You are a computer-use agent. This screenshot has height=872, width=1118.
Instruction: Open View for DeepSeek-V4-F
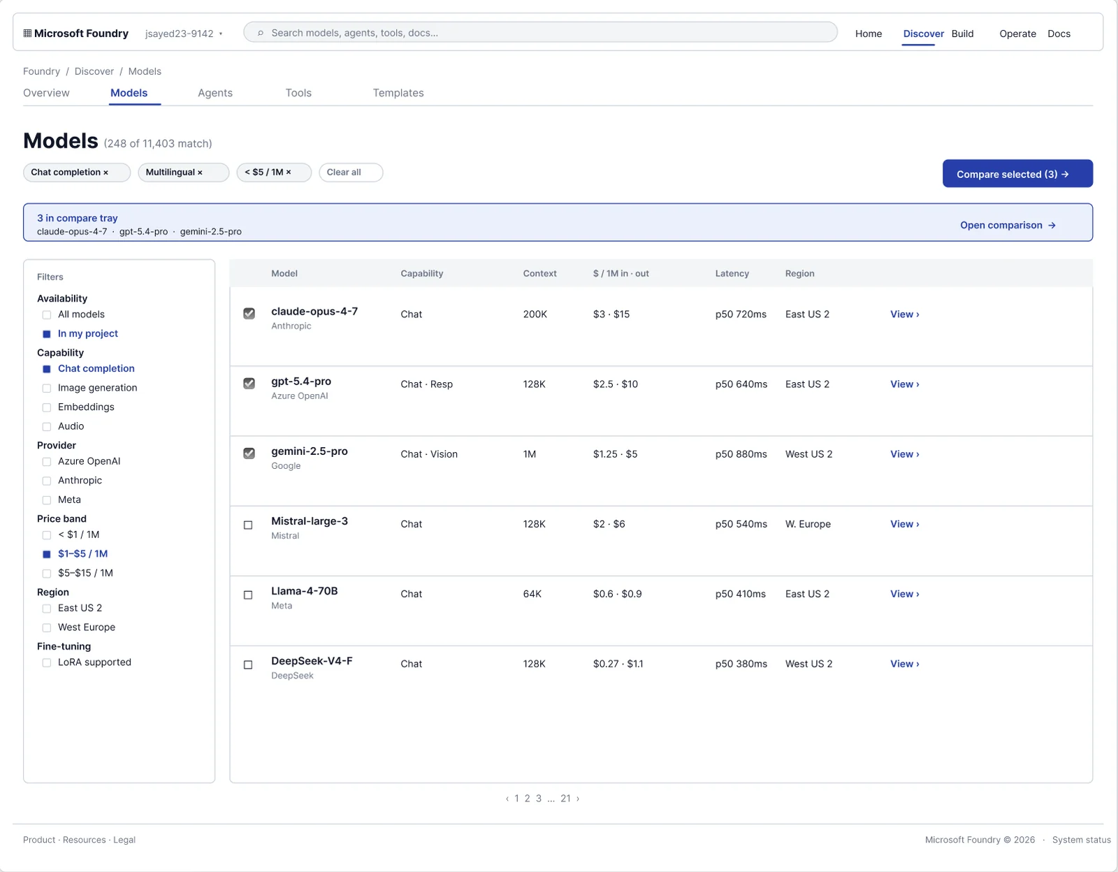pos(904,664)
